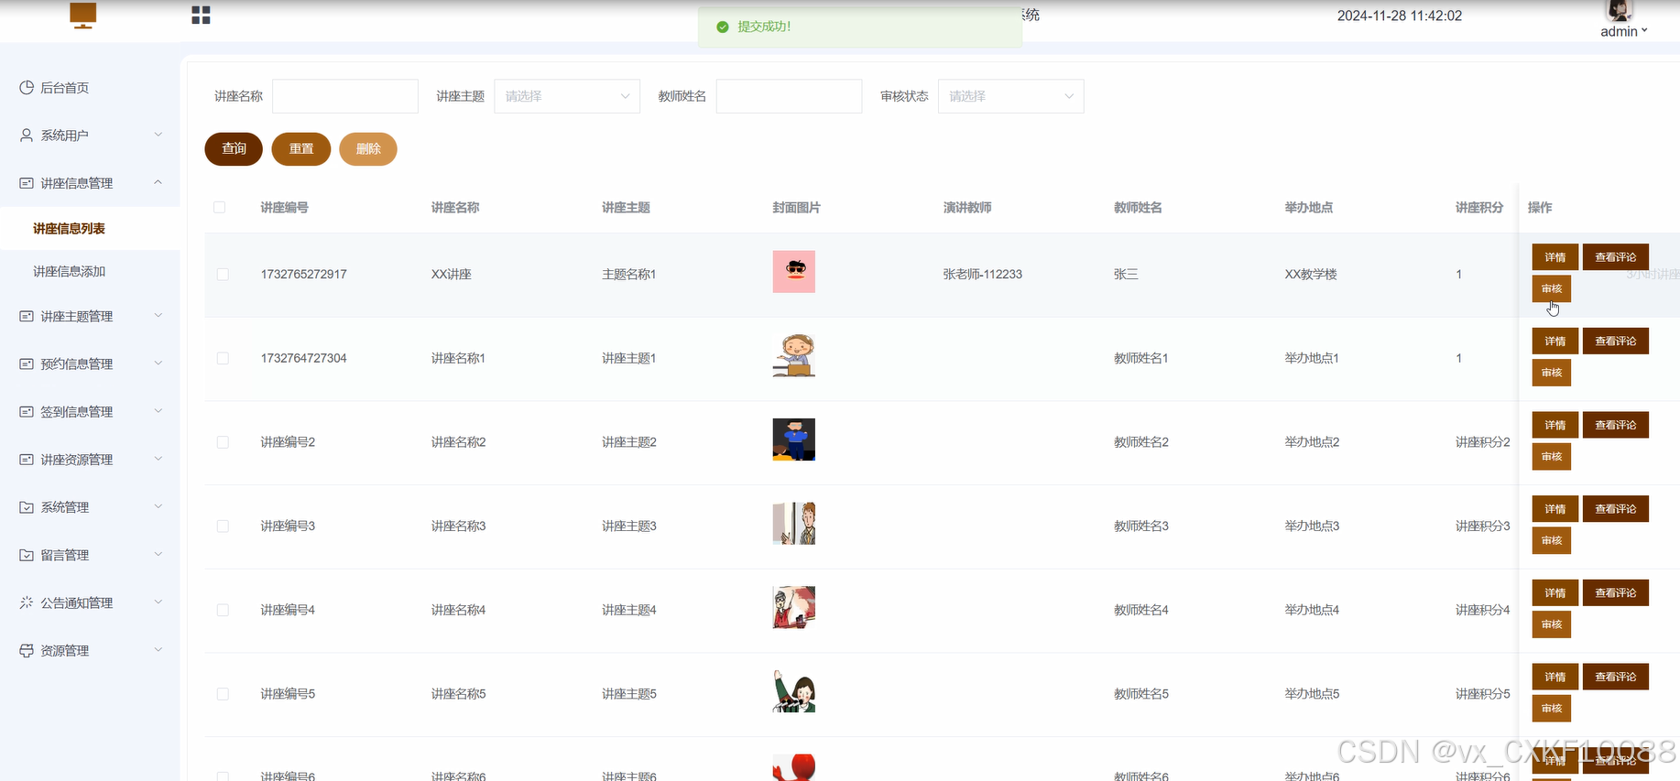
Task: Open the 讲座名称1 cover thumbnail
Action: (x=793, y=356)
